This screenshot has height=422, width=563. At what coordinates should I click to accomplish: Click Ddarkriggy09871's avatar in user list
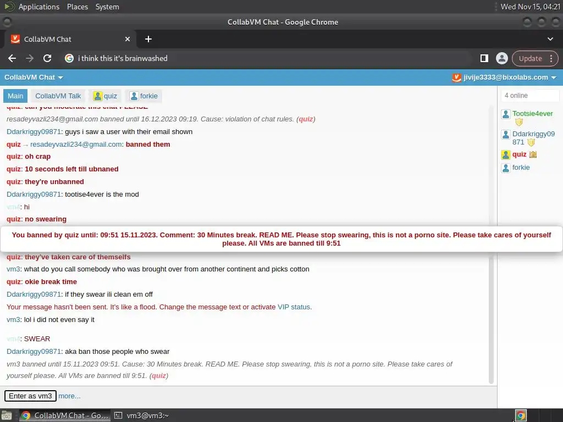506,135
